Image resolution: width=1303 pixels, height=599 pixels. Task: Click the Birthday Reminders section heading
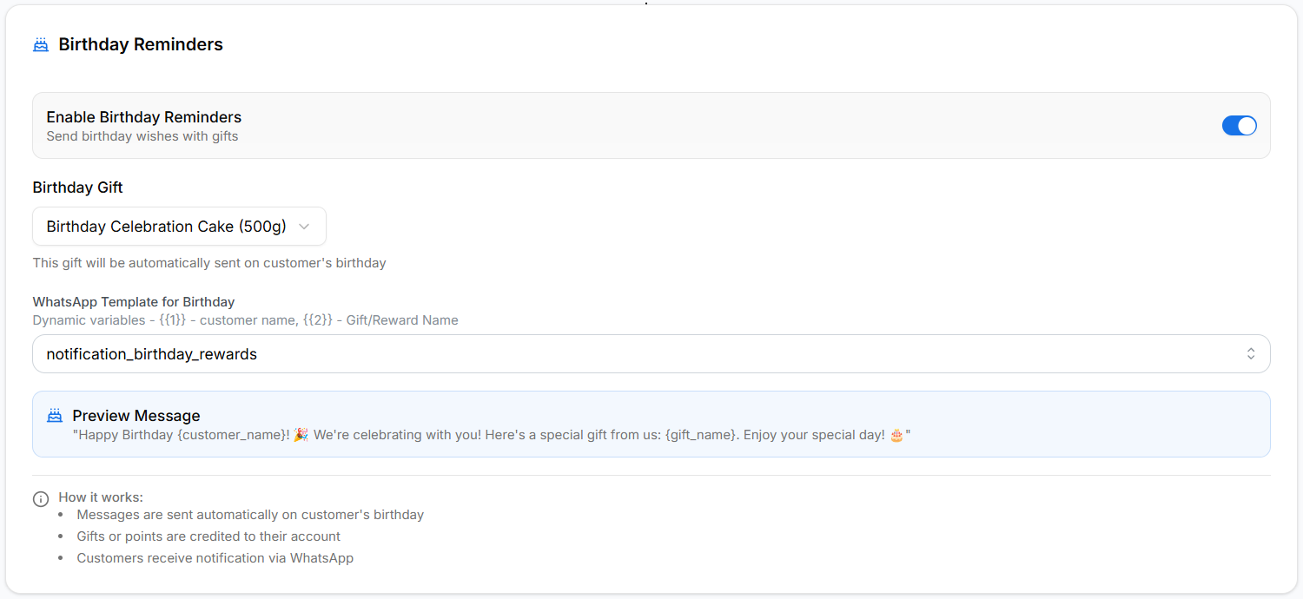click(141, 45)
